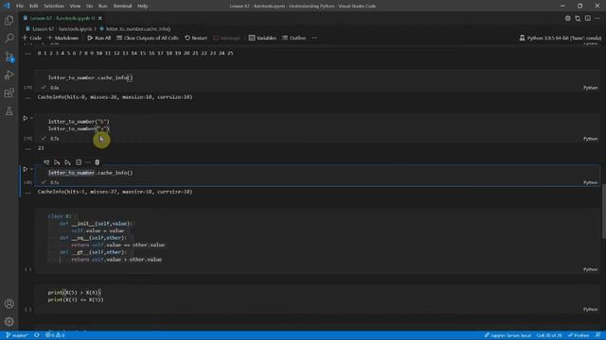This screenshot has width=606, height=340.
Task: Open notebook toolbar overflow ellipsis
Action: pyautogui.click(x=314, y=38)
